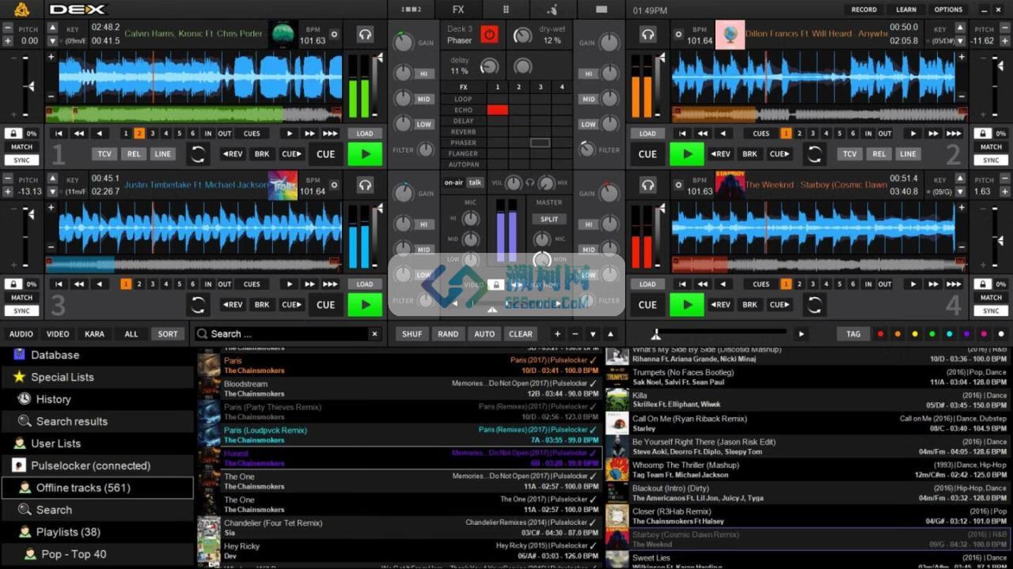Toggle deck 3 headphone cue

click(365, 185)
